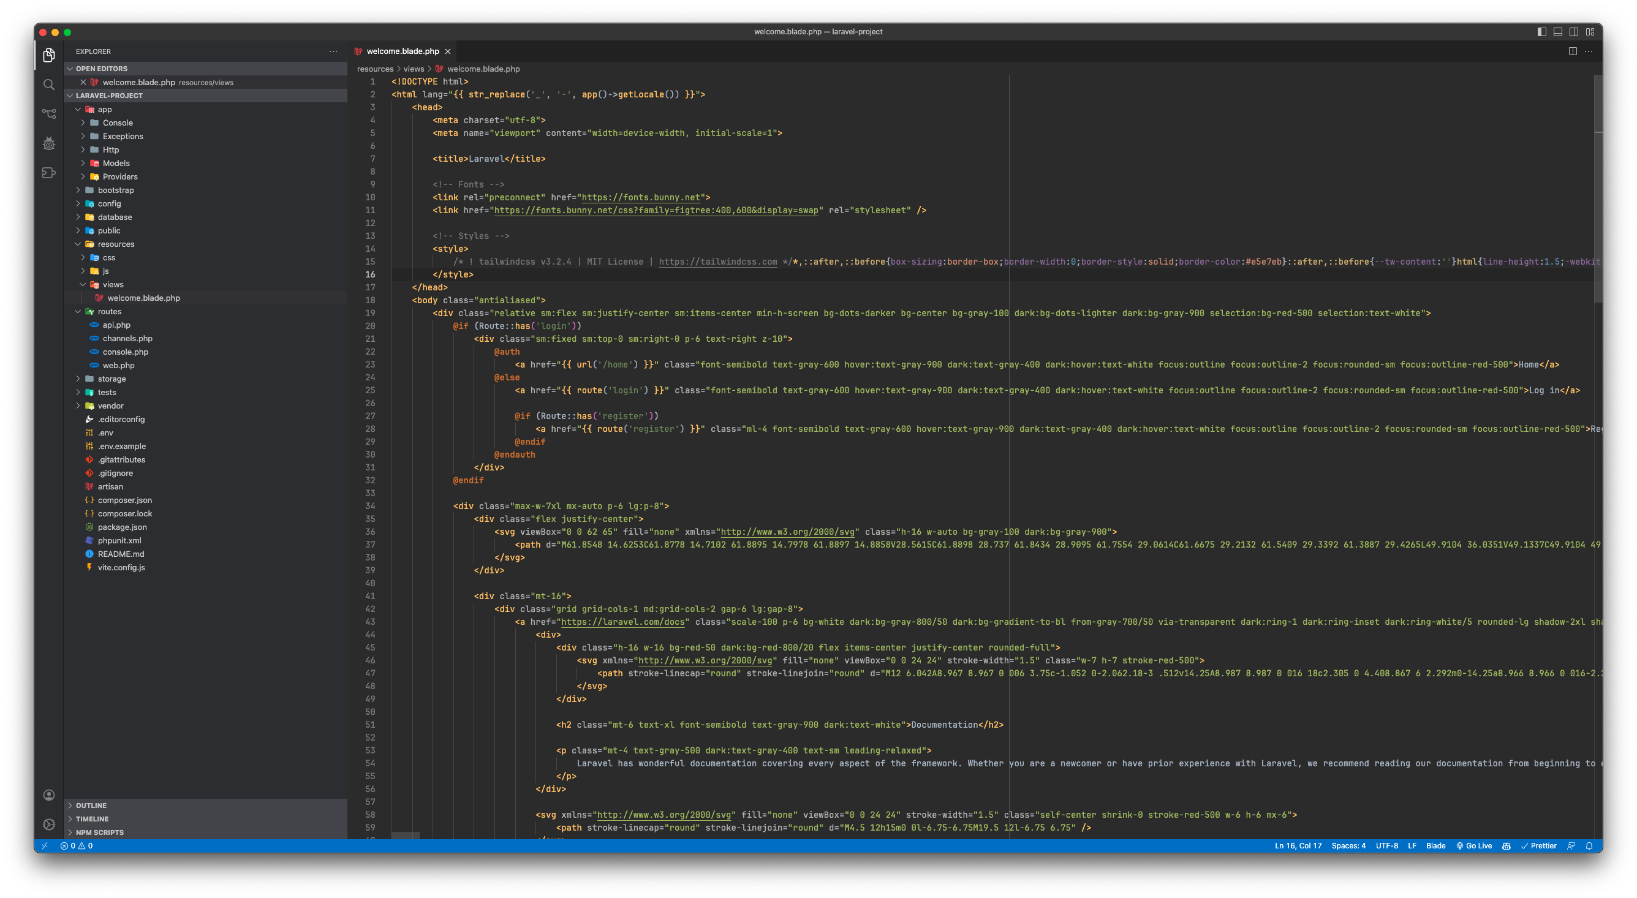
Task: Open the Manage gear icon
Action: point(49,824)
